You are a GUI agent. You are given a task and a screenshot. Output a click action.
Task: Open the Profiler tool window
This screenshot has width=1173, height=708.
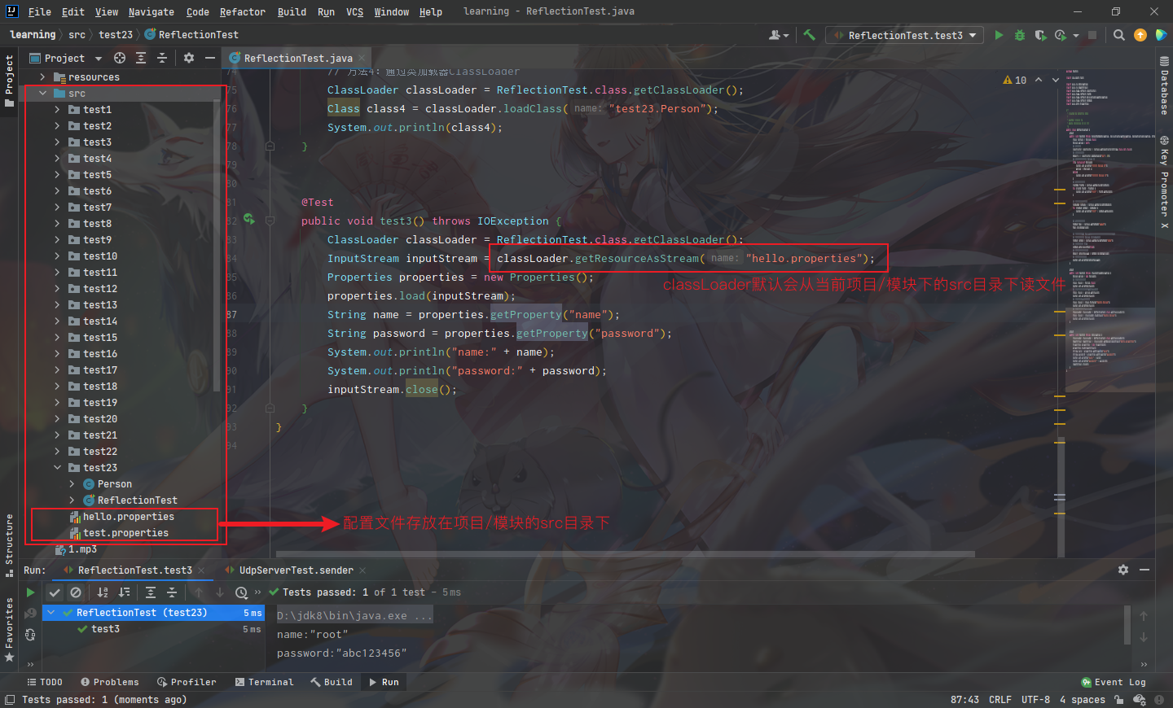click(x=187, y=682)
